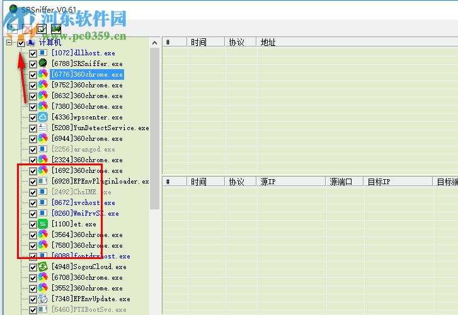Click the green globe icon of [6788]SRSniffer.exe
Viewport: 458px width, 315px height.
[43, 64]
